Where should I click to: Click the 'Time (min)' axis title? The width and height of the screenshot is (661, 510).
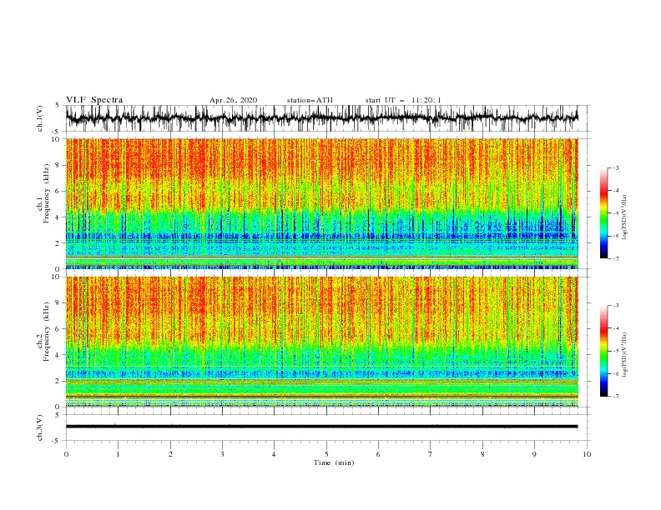click(334, 462)
